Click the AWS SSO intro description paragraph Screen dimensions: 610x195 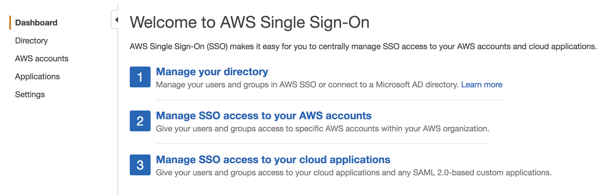[363, 46]
